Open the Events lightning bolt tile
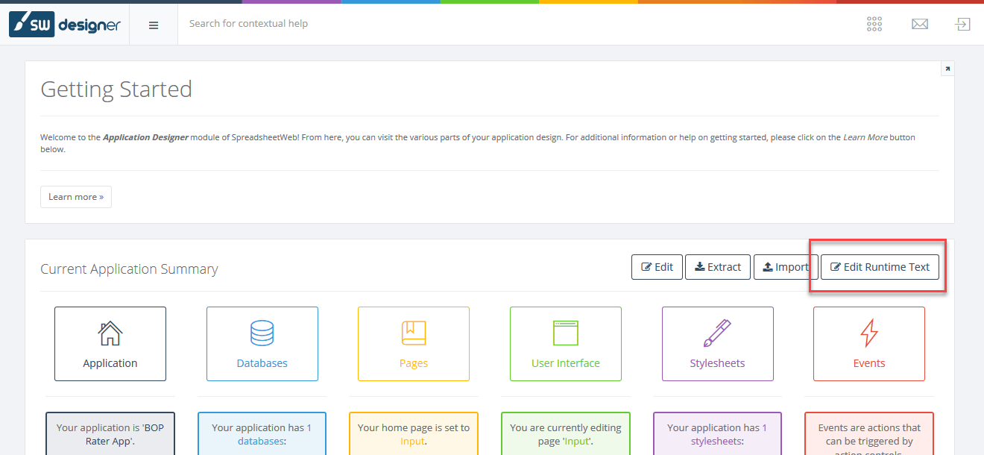The image size is (984, 455). 869,344
